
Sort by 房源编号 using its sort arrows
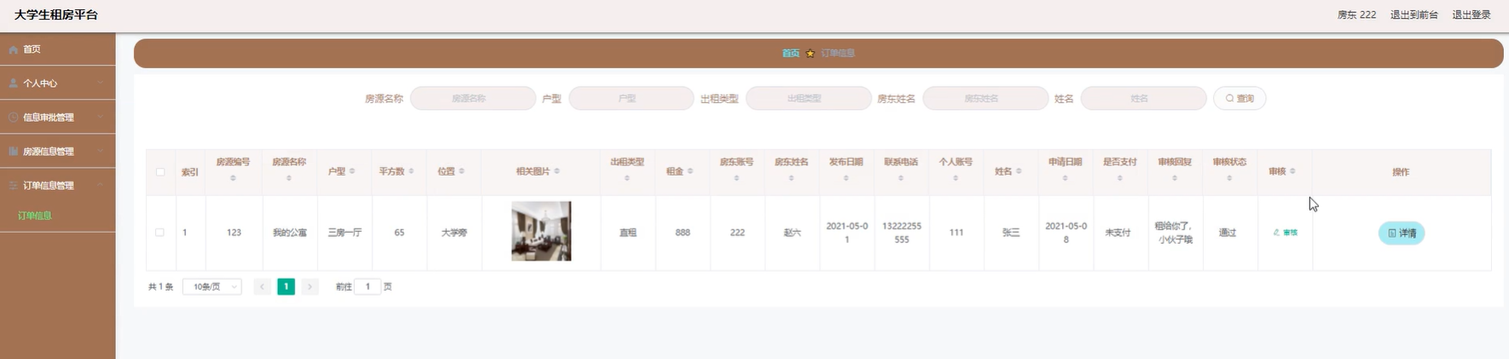233,178
